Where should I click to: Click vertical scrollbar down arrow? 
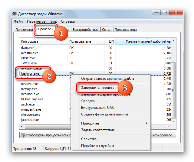[x=173, y=121]
